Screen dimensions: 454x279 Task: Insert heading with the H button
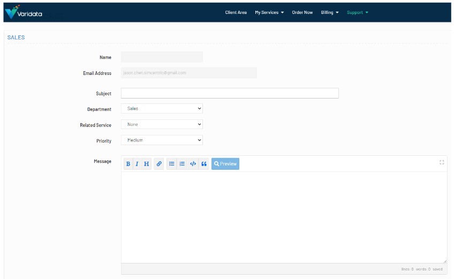pos(147,164)
